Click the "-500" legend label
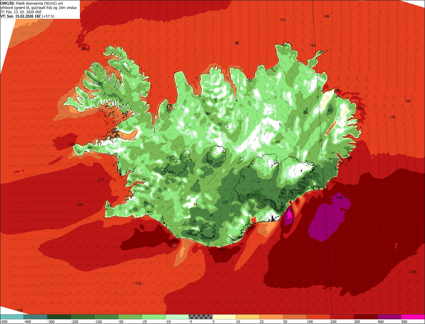This screenshot has height=324, width=425. (4, 322)
